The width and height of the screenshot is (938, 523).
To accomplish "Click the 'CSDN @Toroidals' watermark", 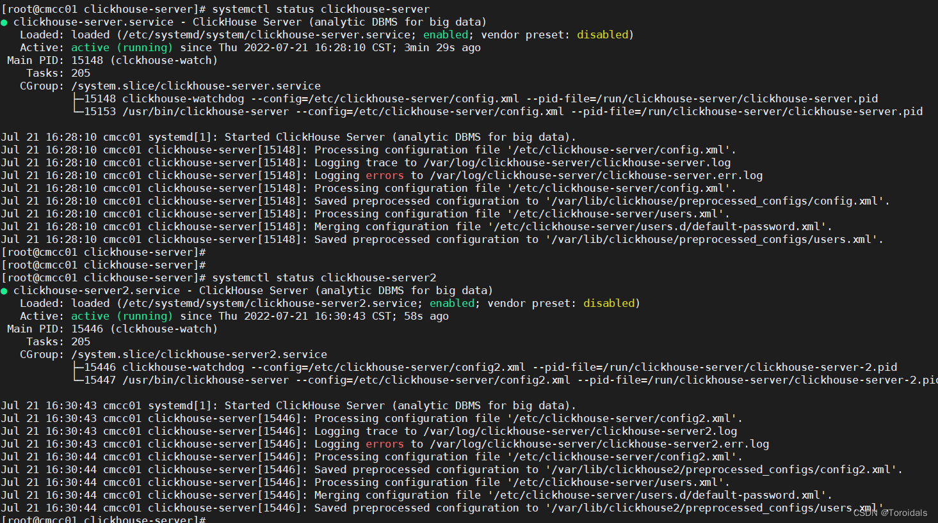I will click(890, 513).
